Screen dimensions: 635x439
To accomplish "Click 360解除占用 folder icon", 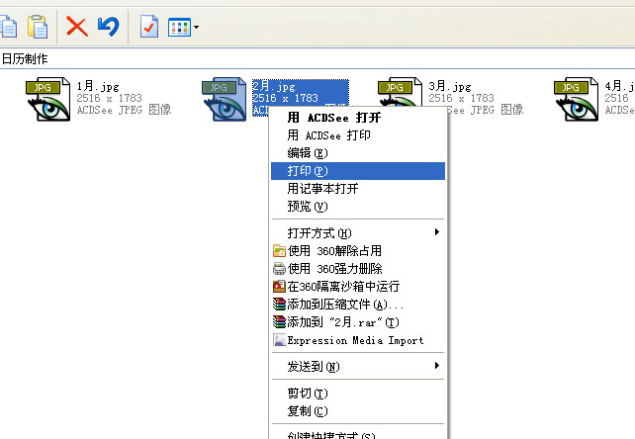I will [280, 251].
